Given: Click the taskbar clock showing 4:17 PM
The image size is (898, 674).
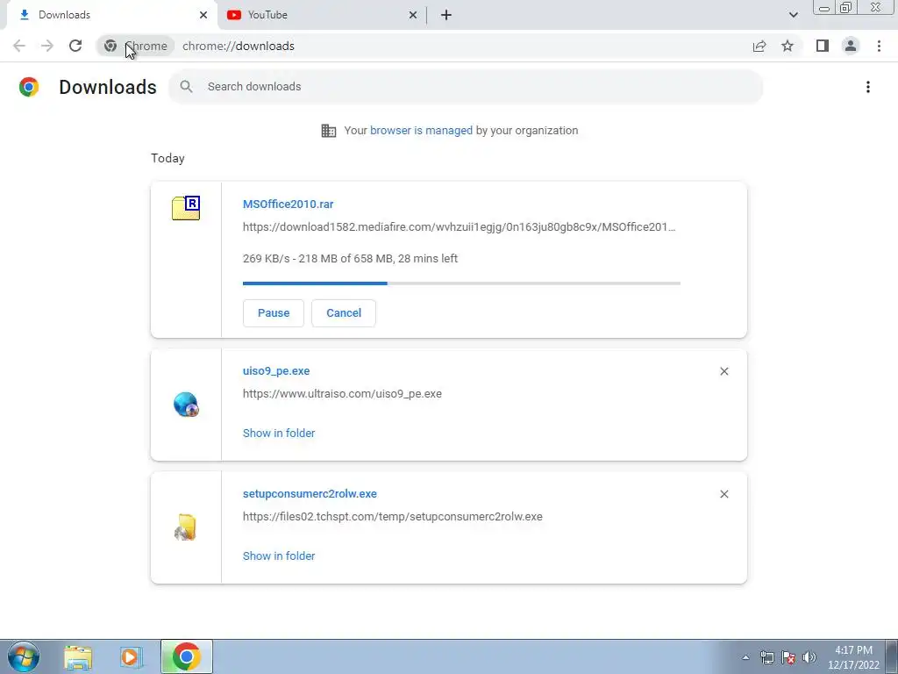Looking at the screenshot, I should coord(853,657).
